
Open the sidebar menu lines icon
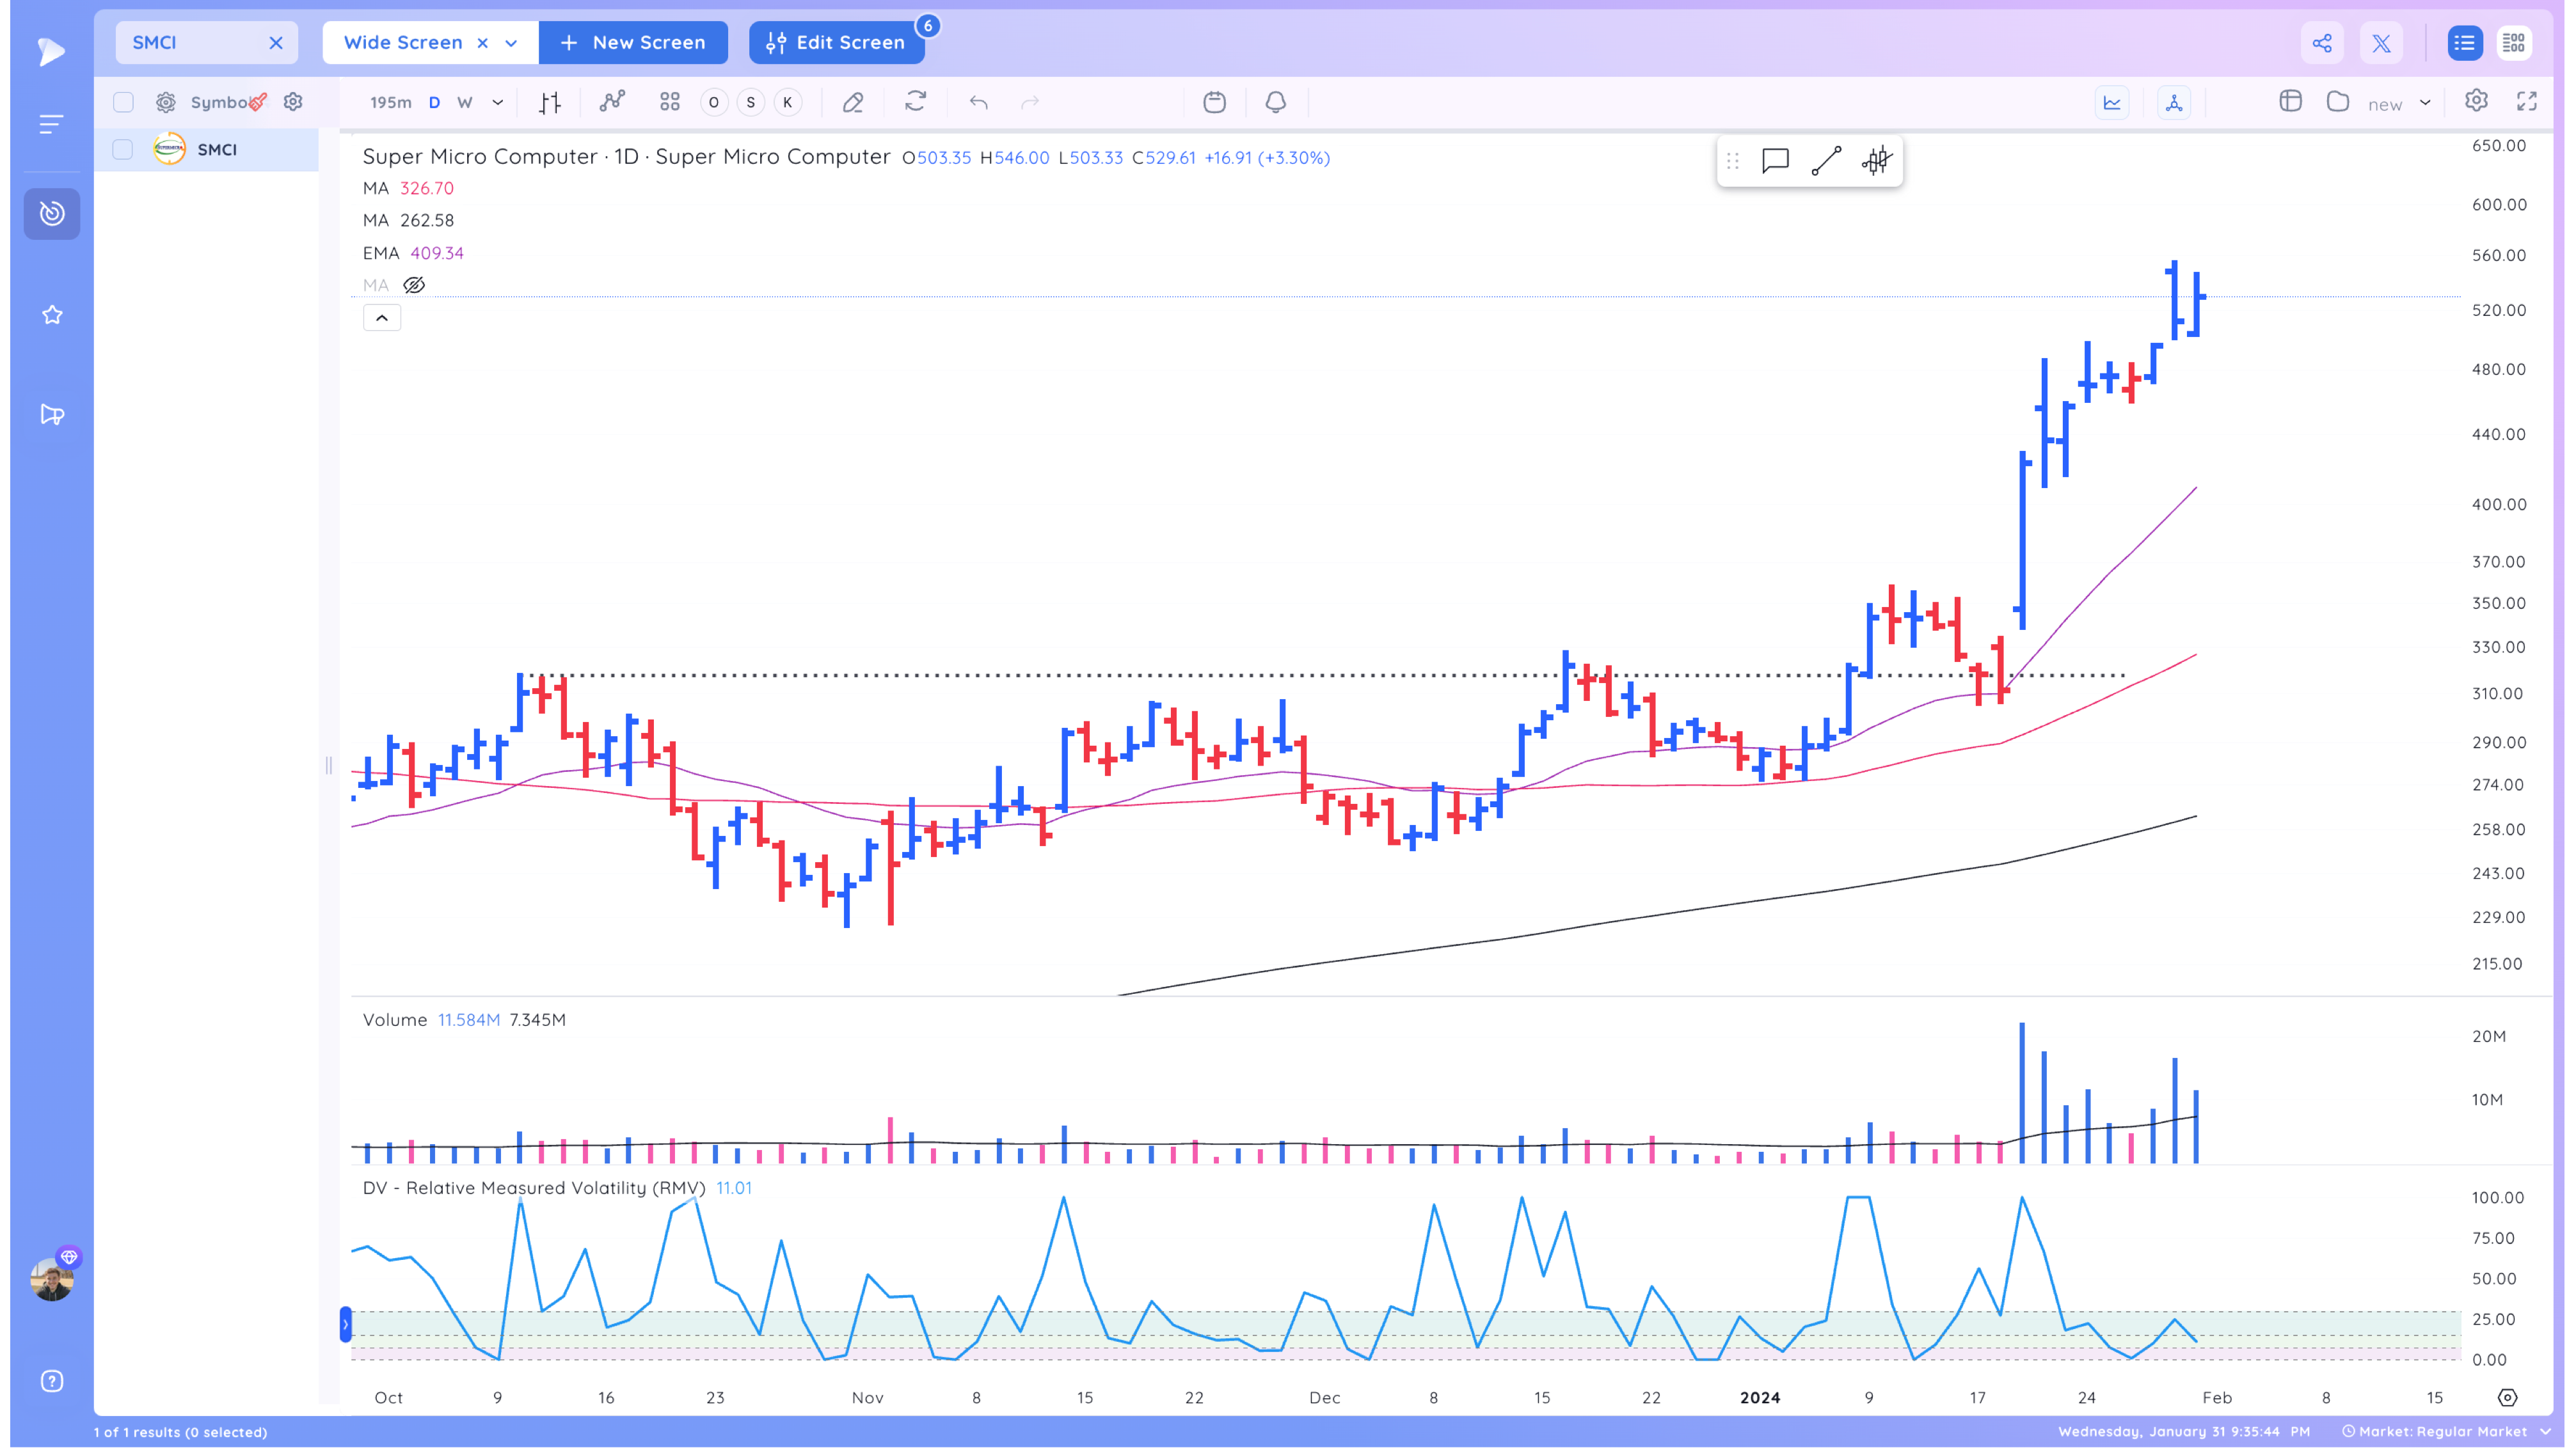(51, 125)
